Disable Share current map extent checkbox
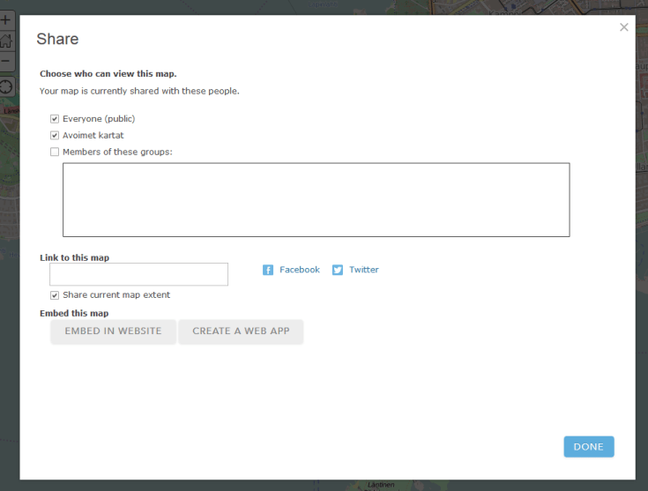Viewport: 648px width, 491px height. point(55,295)
